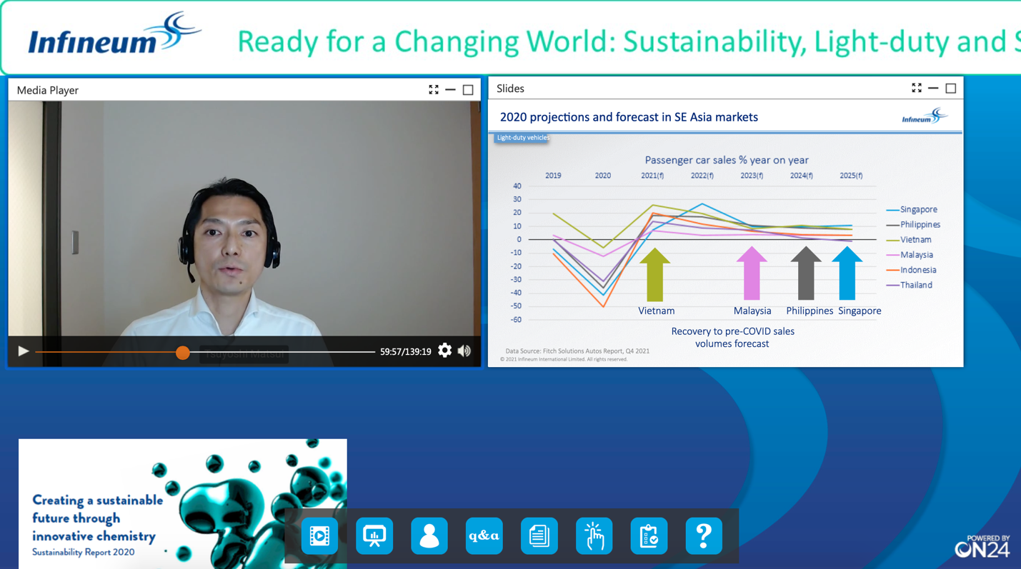
Task: Minimize the Media Player panel
Action: pyautogui.click(x=450, y=90)
